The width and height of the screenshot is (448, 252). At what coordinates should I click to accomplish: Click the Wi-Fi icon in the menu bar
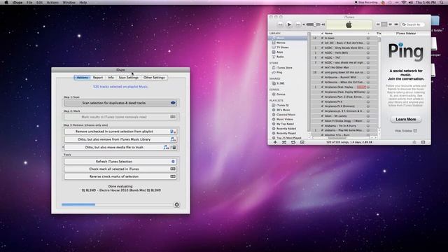coord(403,2)
